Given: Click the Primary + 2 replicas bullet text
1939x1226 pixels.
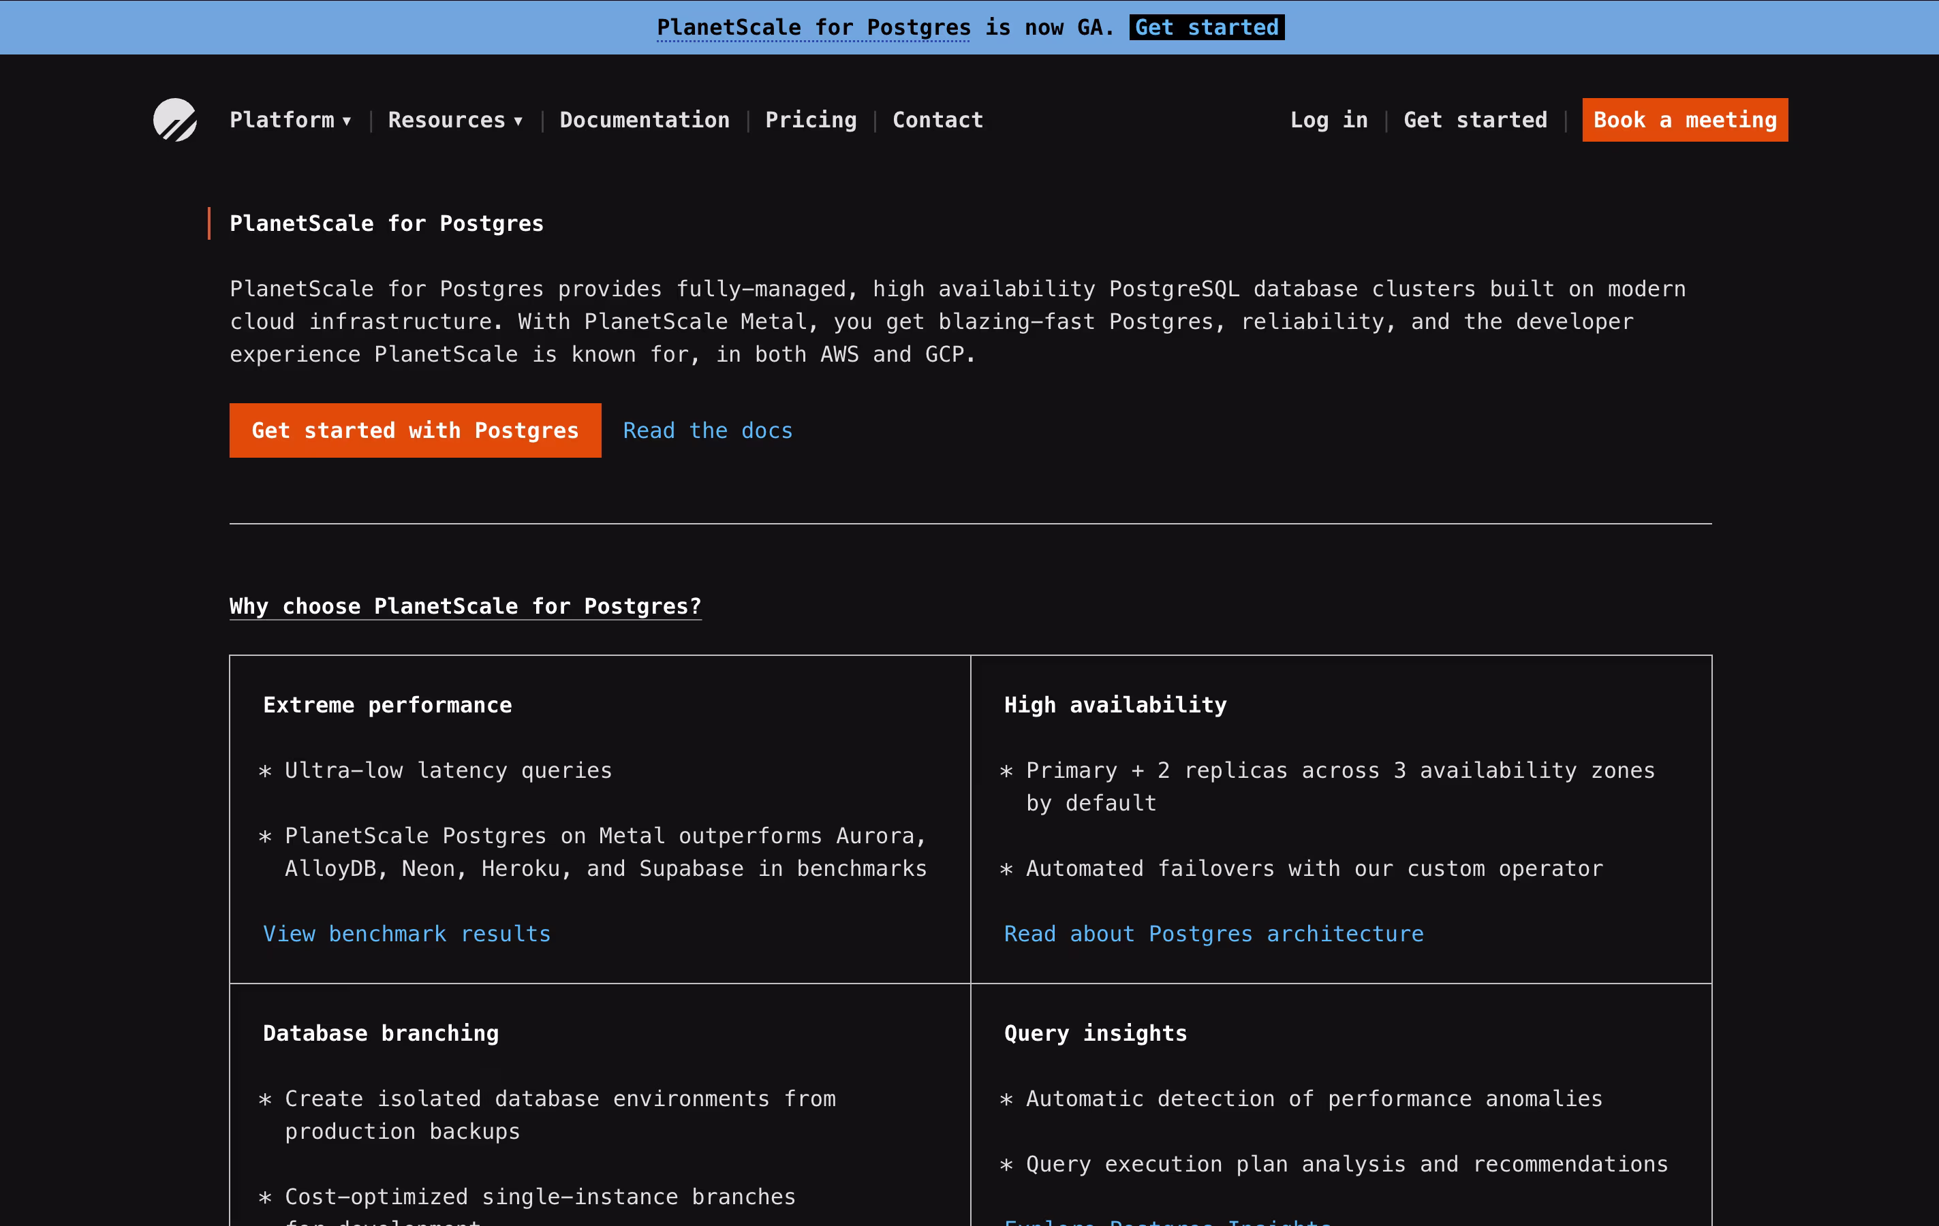Looking at the screenshot, I should (1340, 787).
